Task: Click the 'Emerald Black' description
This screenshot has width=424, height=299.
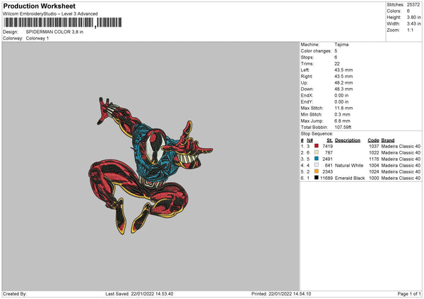Action: tap(350, 178)
